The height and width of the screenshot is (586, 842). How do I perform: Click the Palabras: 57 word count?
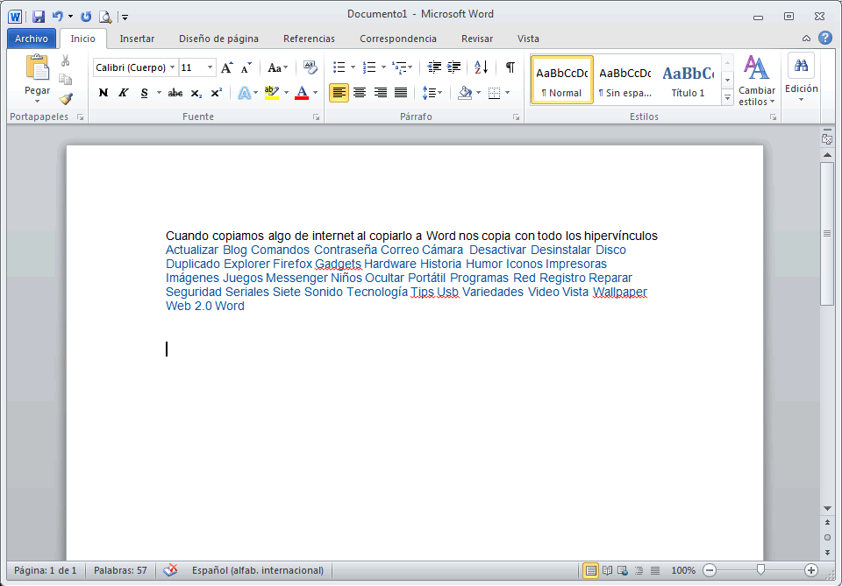pos(120,570)
